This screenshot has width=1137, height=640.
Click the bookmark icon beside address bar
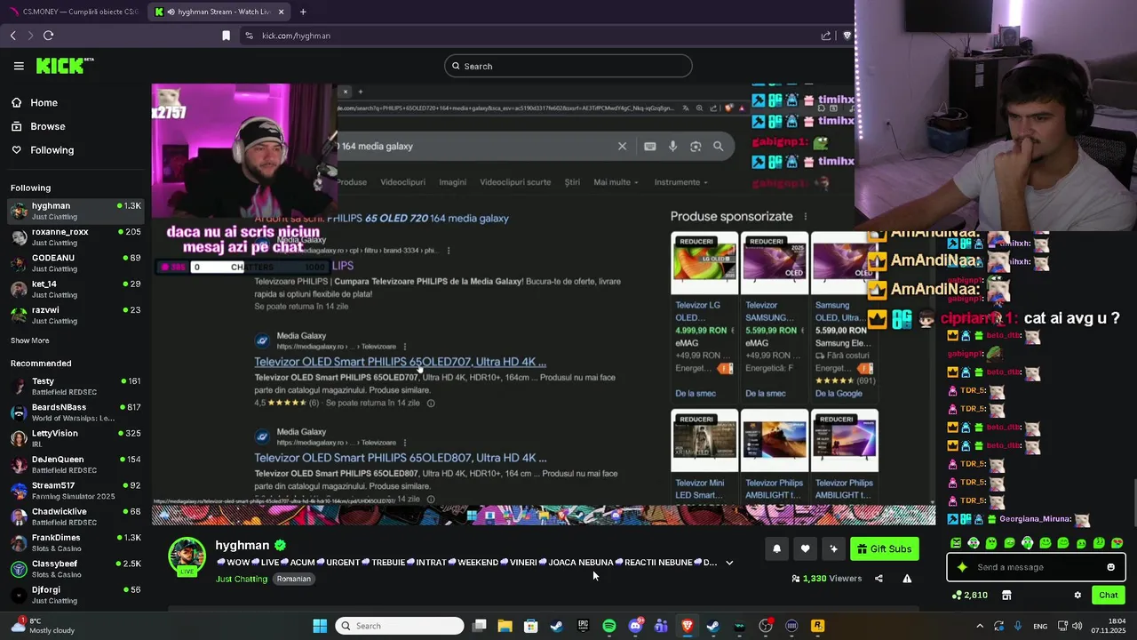point(226,36)
